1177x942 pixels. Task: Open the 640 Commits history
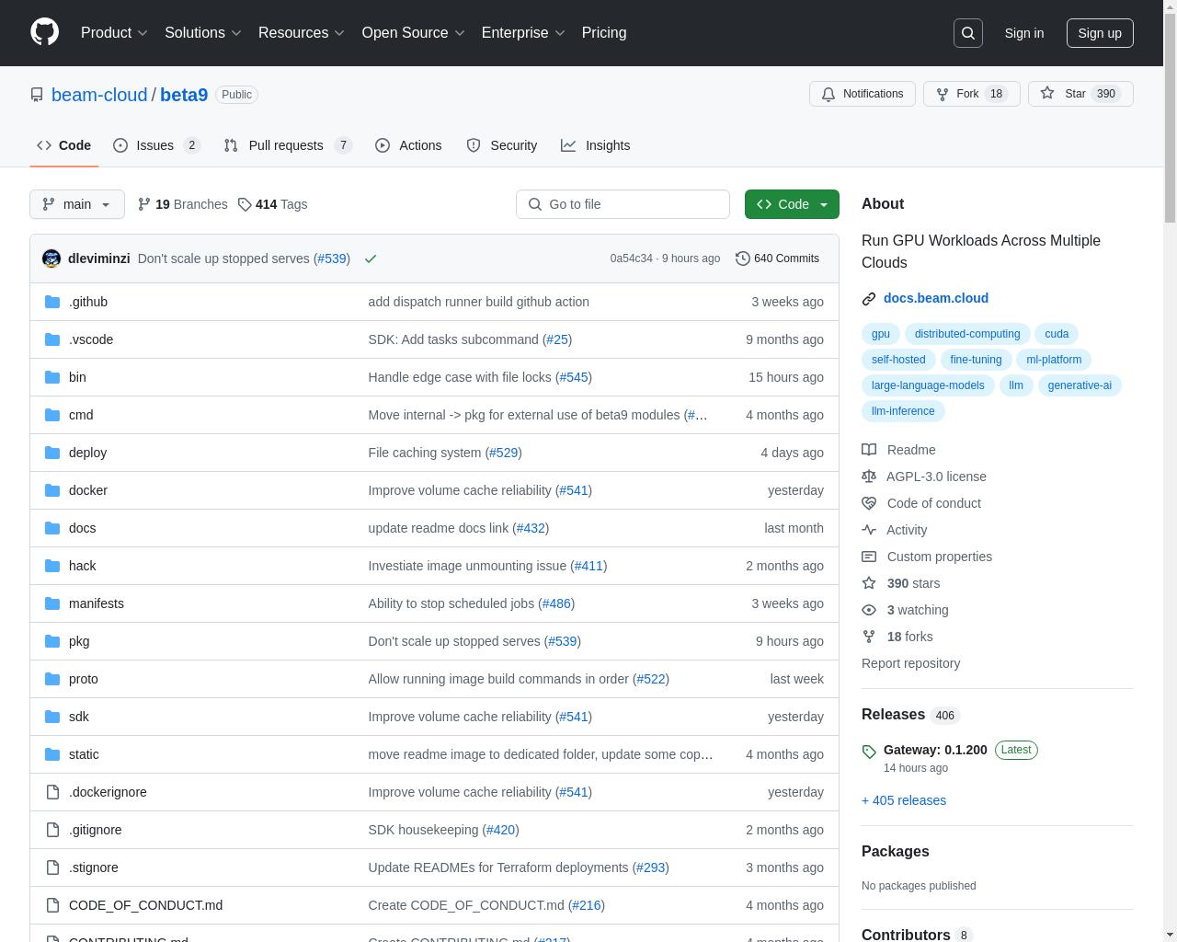[x=778, y=258]
